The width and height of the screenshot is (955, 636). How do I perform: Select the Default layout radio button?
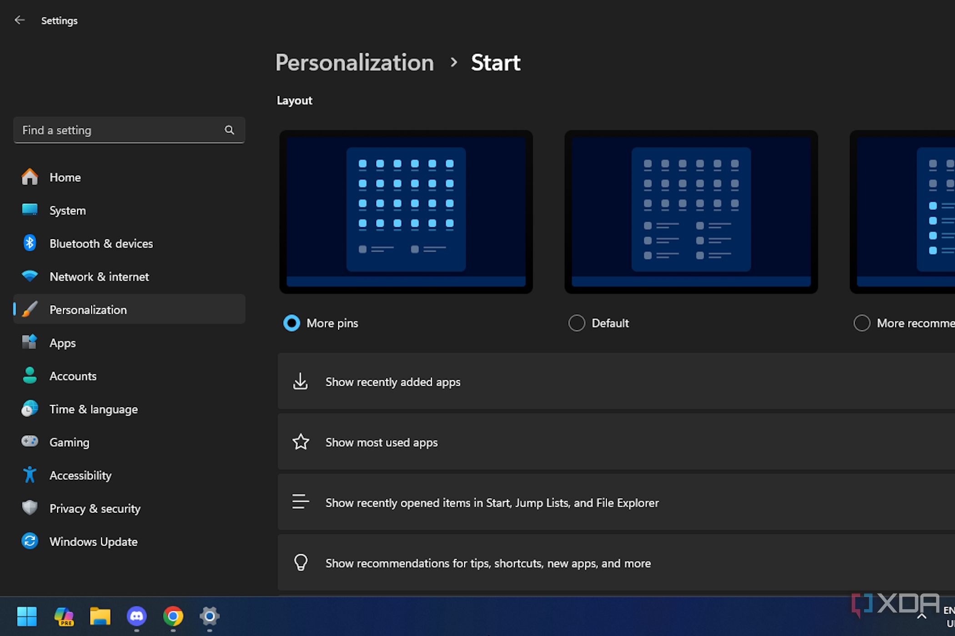pos(577,323)
